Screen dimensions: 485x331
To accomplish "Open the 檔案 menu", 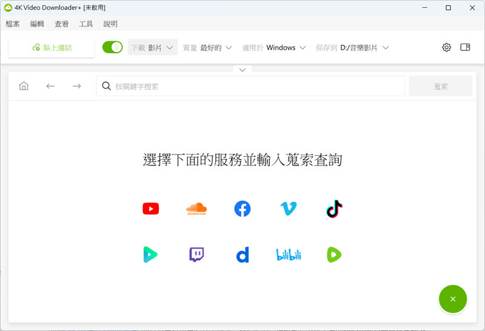I will coord(13,24).
